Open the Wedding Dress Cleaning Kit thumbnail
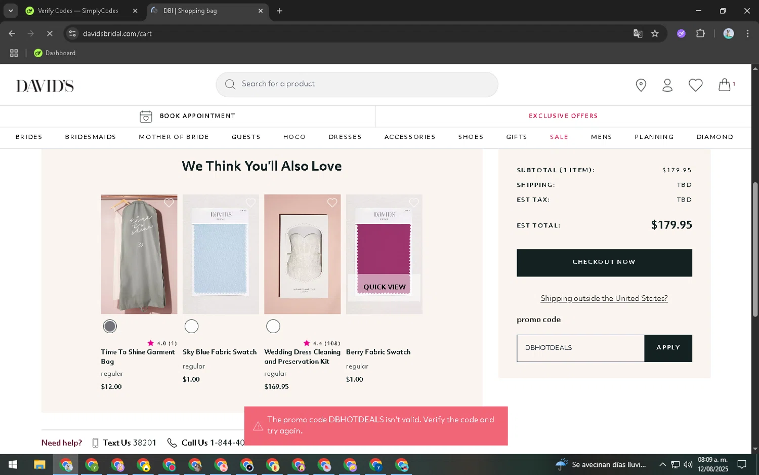Image resolution: width=759 pixels, height=475 pixels. pyautogui.click(x=303, y=254)
